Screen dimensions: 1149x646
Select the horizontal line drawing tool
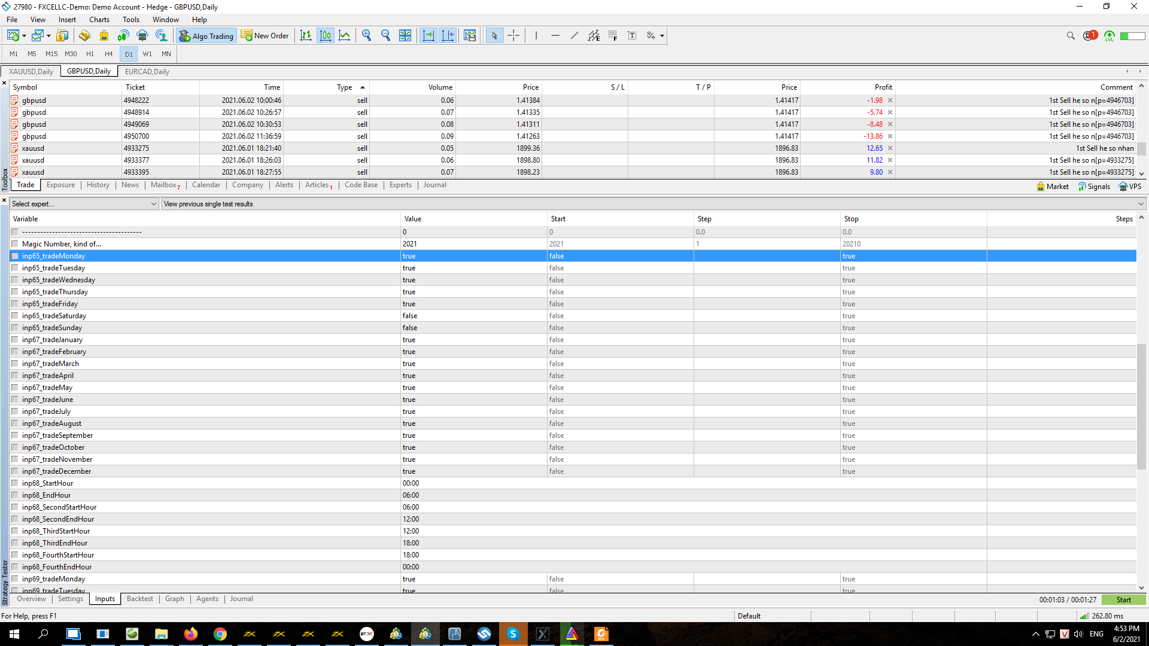pyautogui.click(x=555, y=36)
